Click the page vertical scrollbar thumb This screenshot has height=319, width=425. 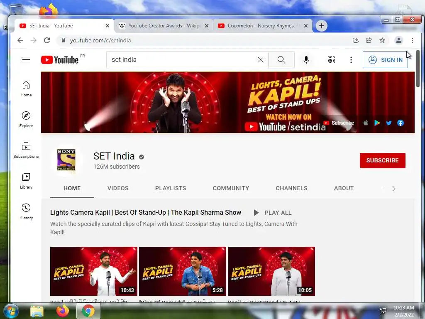pos(418,69)
